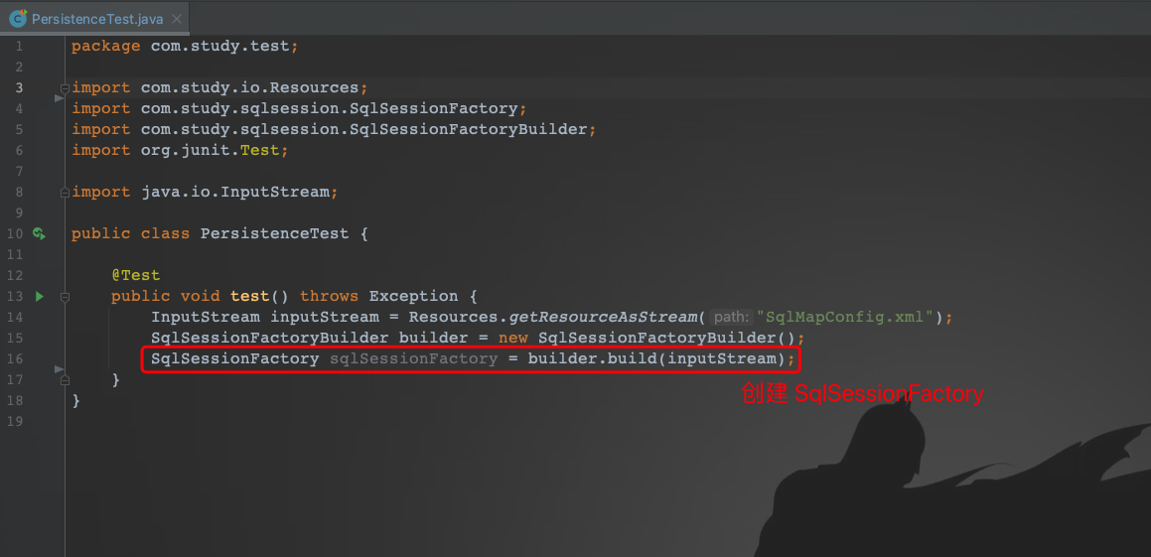The height and width of the screenshot is (557, 1151).
Task: Click the @Test annotation
Action: point(136,275)
